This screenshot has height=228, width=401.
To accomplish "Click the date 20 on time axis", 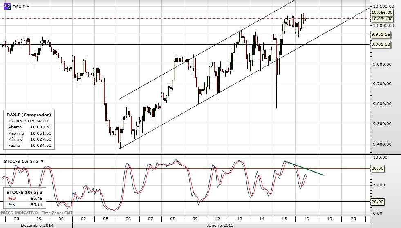I will click(353, 219).
